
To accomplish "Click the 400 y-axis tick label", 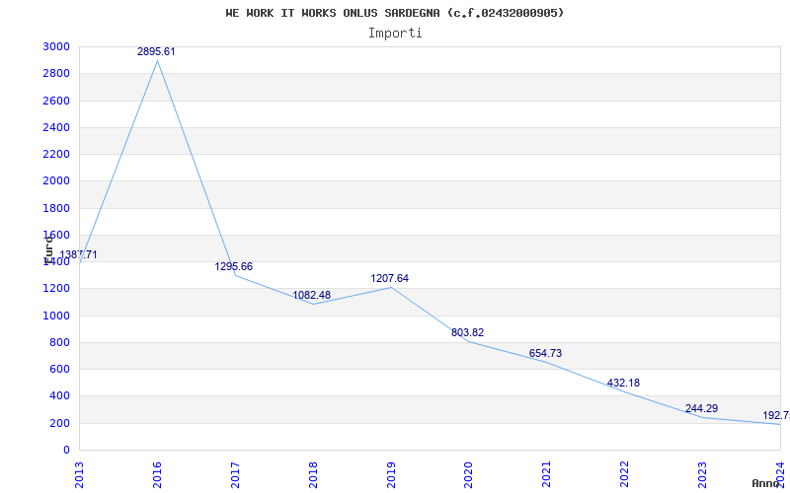I will coord(59,396).
